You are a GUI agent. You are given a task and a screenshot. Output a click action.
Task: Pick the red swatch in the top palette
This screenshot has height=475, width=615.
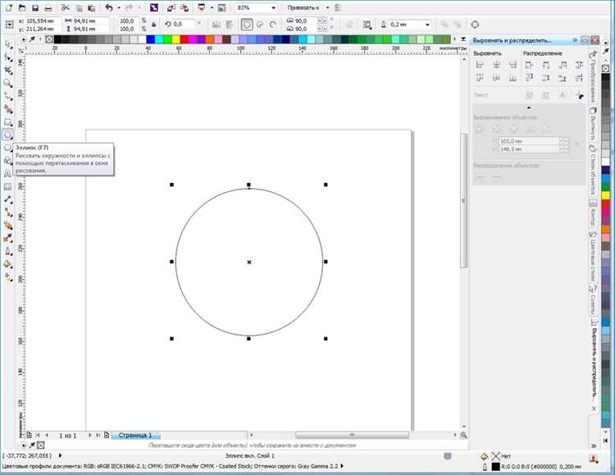pos(184,39)
